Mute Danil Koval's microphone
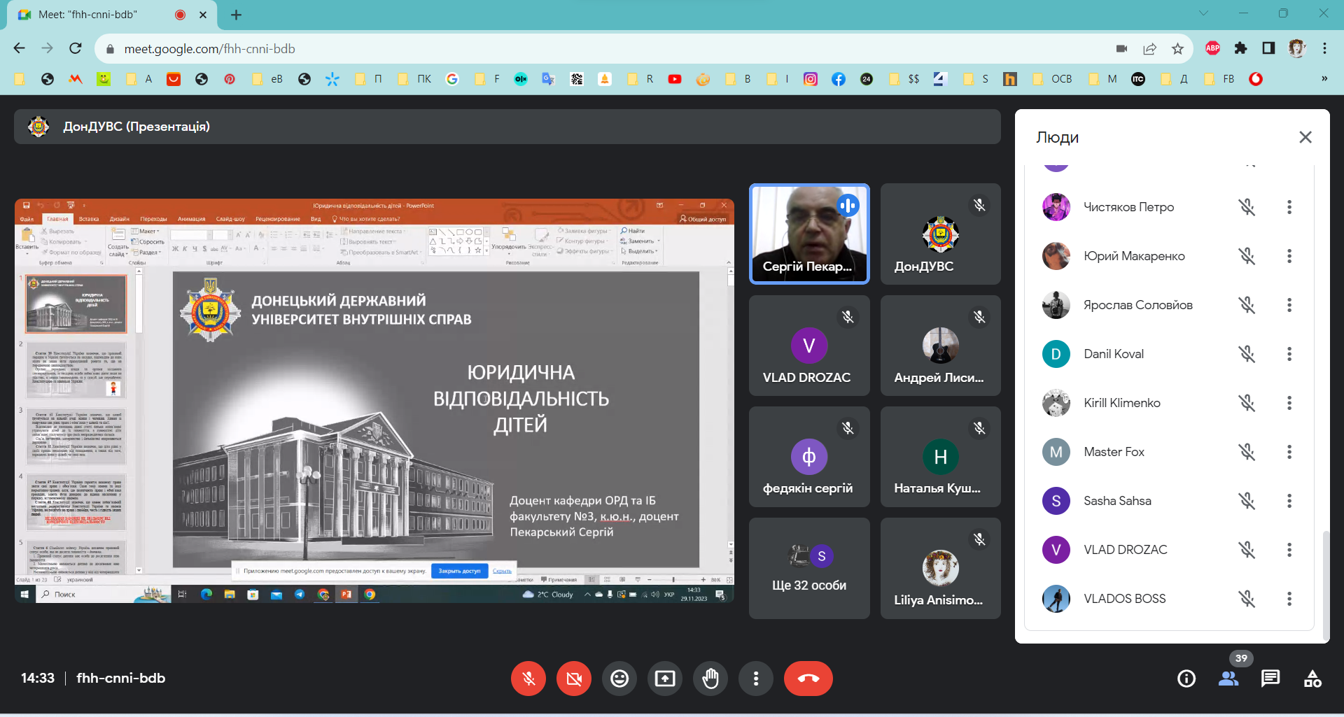This screenshot has width=1344, height=717. pyautogui.click(x=1247, y=354)
